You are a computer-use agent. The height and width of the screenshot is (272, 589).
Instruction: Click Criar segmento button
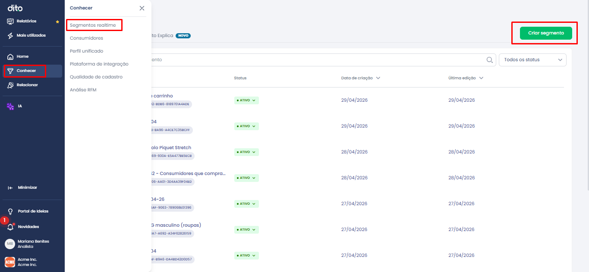(x=546, y=33)
